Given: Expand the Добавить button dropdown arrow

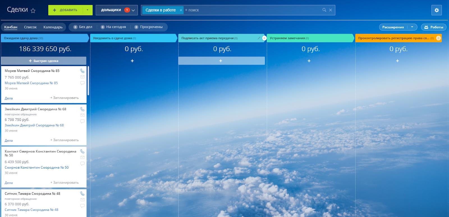Looking at the screenshot, I should click(x=88, y=10).
